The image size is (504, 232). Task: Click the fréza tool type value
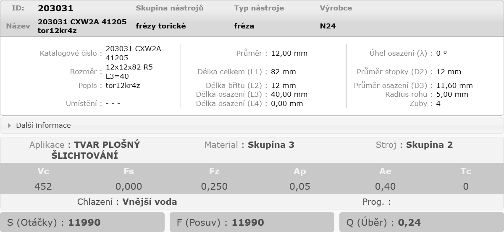244,26
